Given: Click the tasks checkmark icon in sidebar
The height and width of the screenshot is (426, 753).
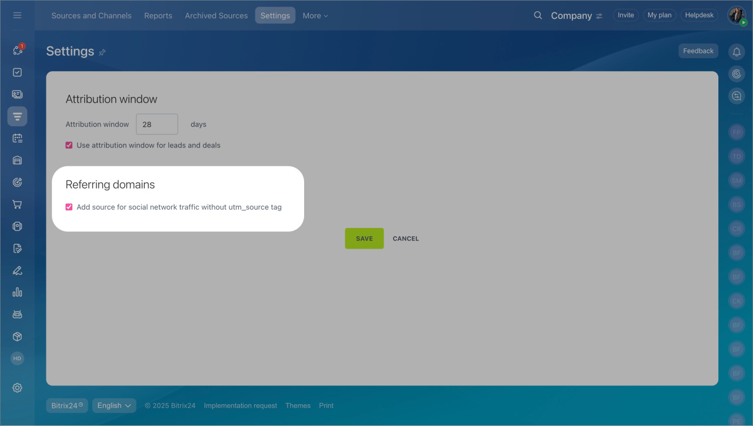Looking at the screenshot, I should pos(17,72).
